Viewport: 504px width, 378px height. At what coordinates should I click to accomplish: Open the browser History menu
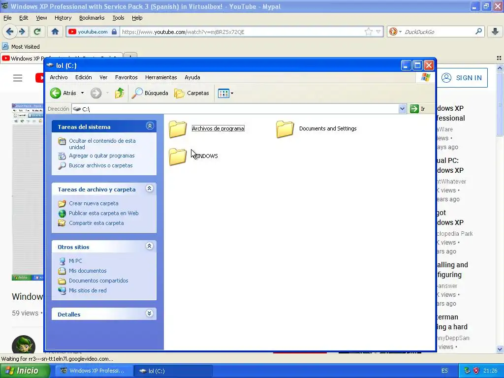tap(63, 18)
